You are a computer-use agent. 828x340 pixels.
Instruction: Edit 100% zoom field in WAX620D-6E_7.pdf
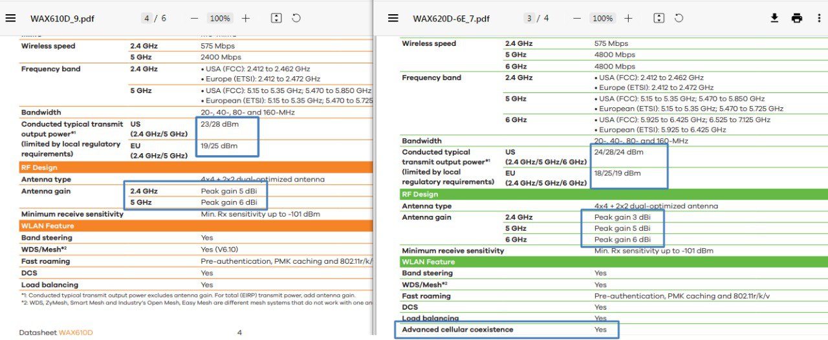(602, 18)
